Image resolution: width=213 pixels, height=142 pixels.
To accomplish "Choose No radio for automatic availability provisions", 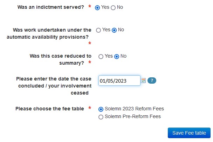I will (x=114, y=30).
